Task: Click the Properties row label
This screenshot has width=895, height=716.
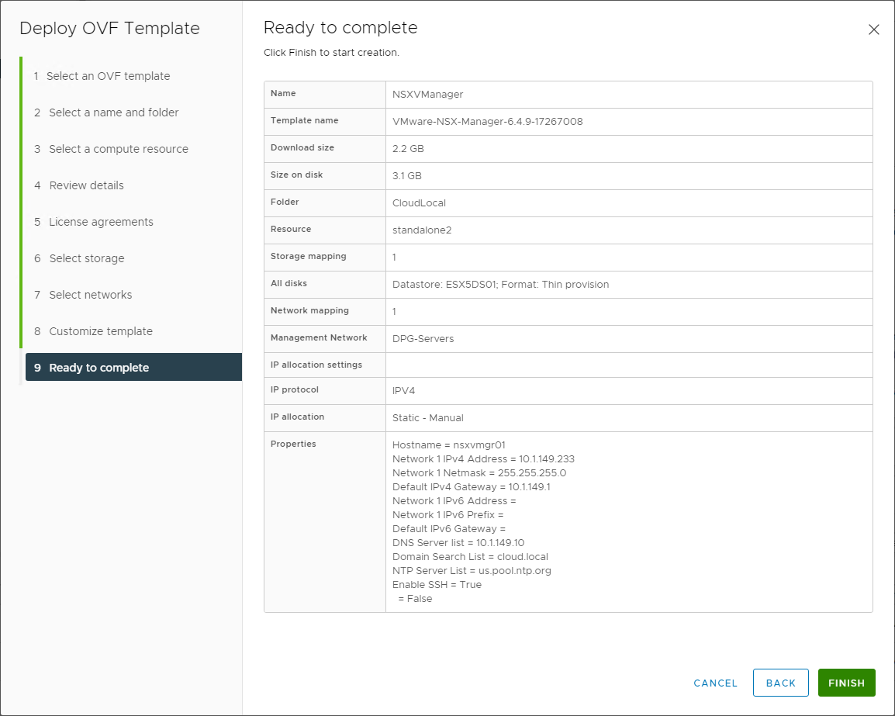Action: [293, 444]
